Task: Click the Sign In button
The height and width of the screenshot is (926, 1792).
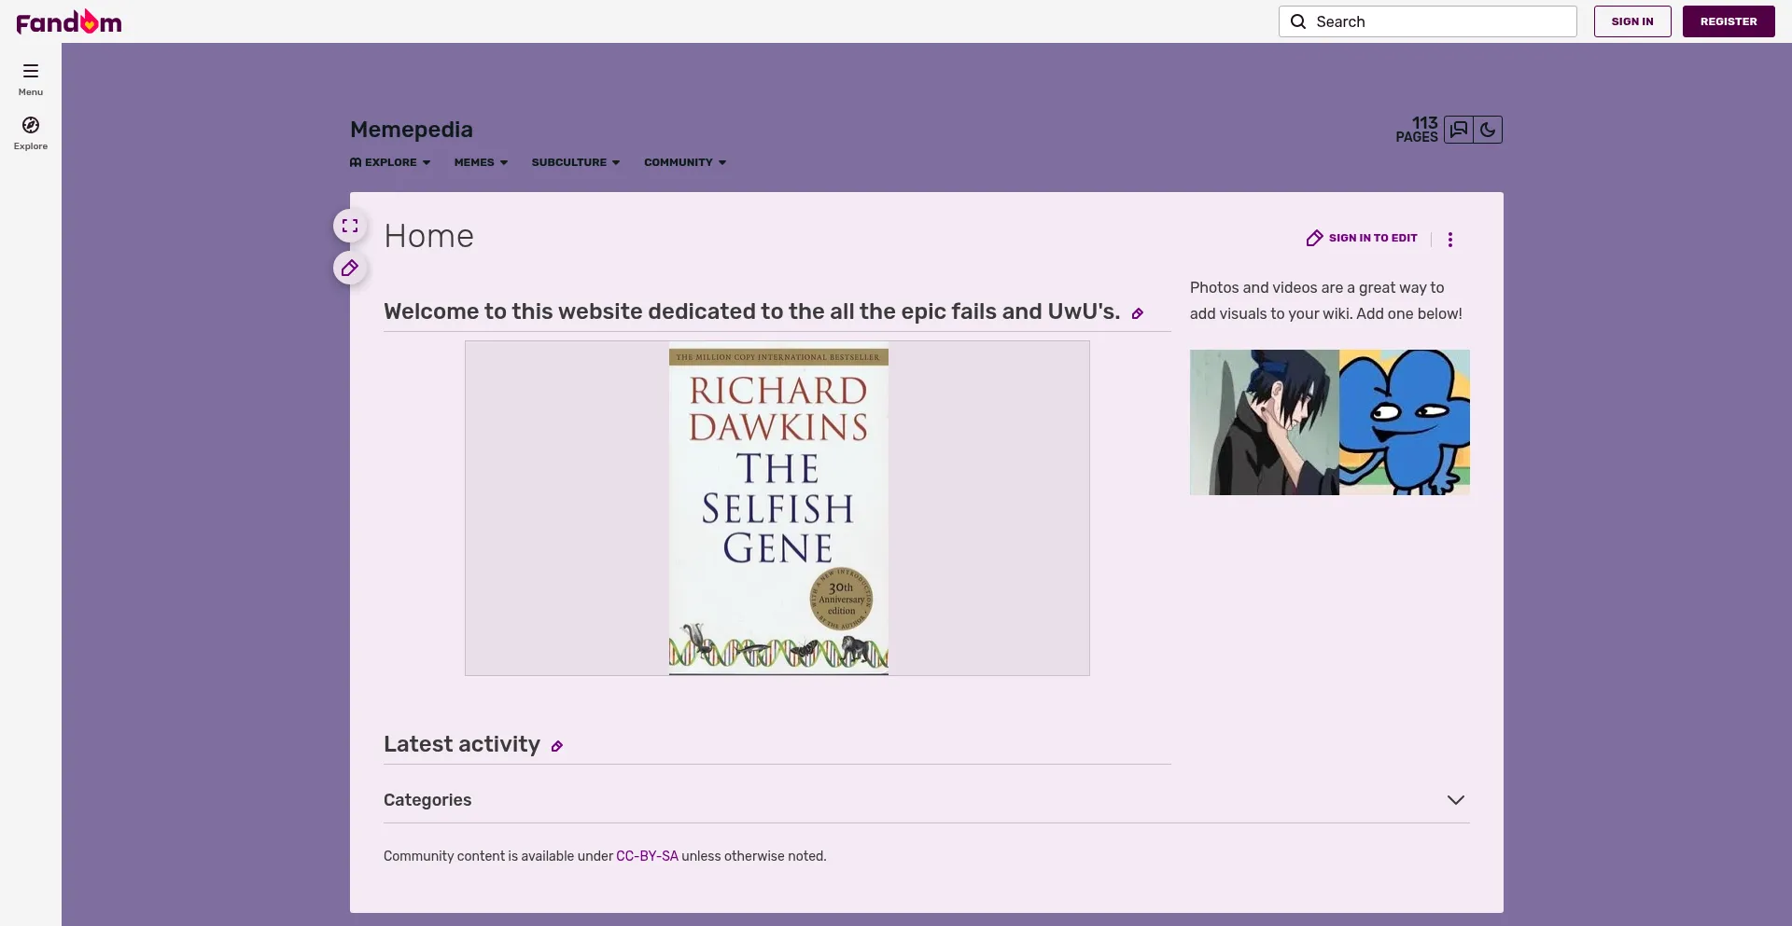Action: [x=1631, y=21]
